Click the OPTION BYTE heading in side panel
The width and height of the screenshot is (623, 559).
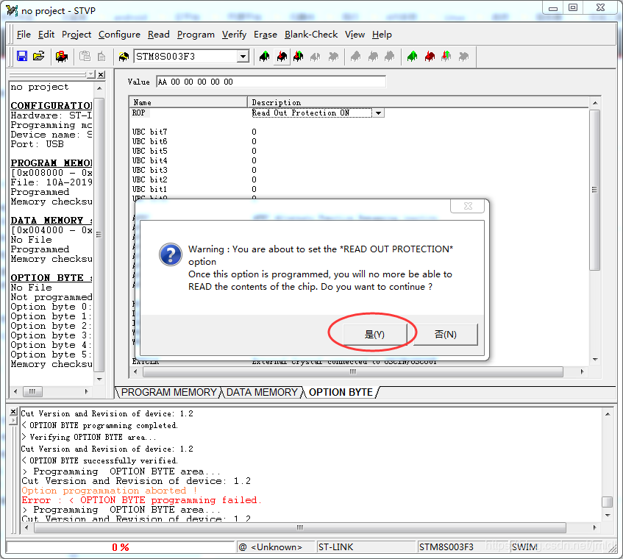click(51, 278)
